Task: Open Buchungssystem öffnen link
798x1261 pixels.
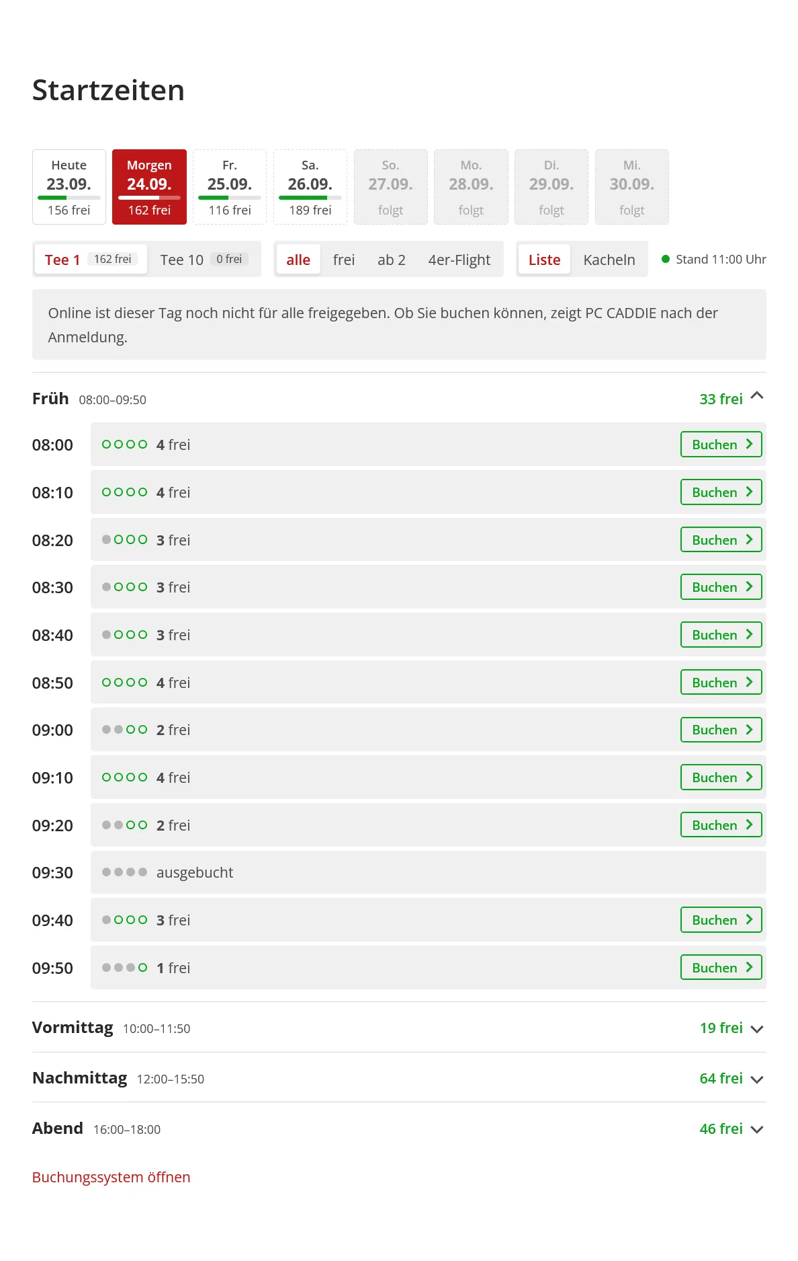Action: (x=112, y=1177)
